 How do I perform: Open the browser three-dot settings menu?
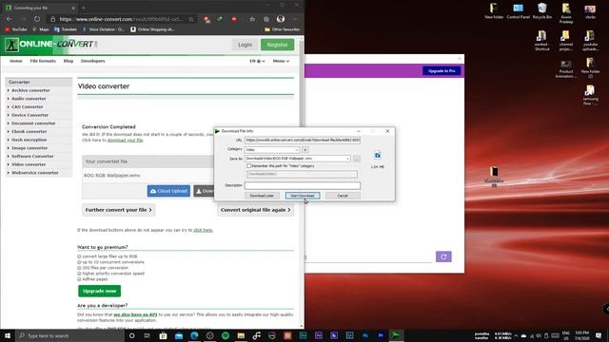click(295, 19)
